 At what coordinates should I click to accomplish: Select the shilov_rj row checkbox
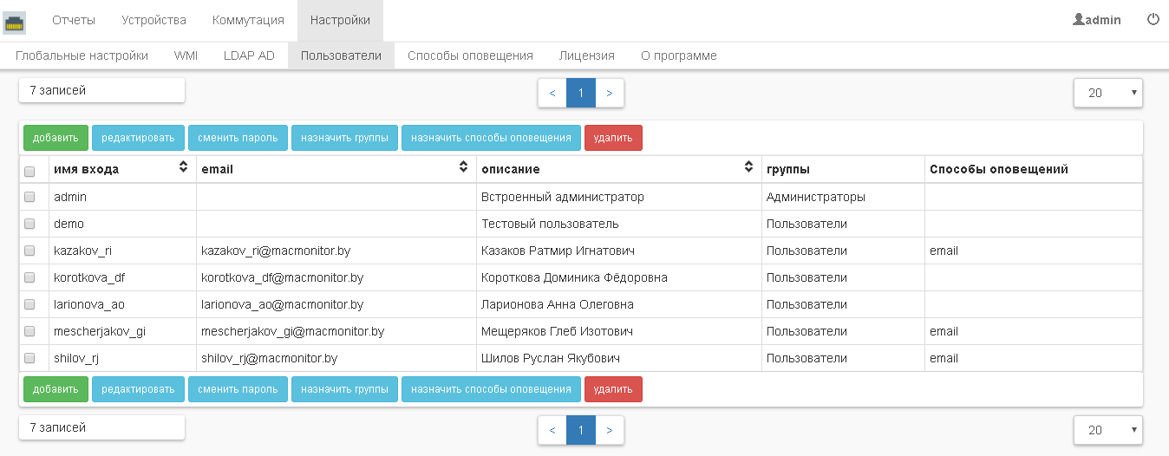click(29, 358)
